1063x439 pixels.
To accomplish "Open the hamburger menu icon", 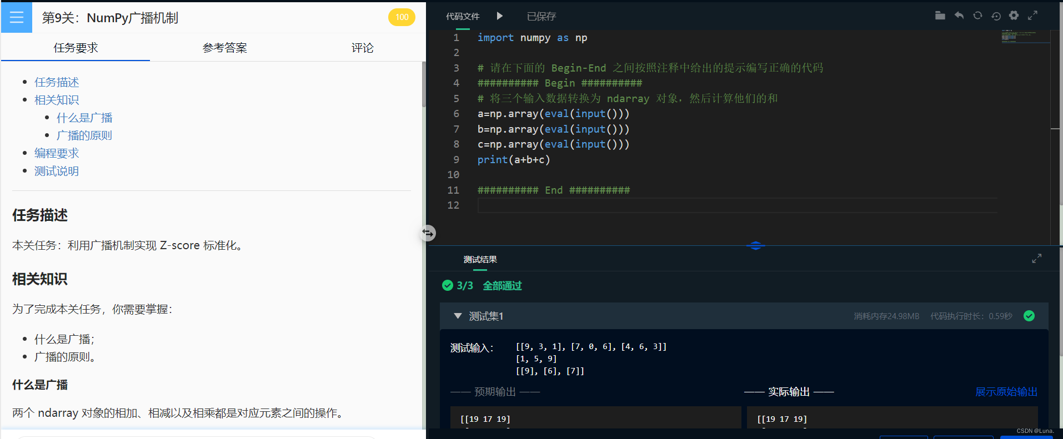I will (x=17, y=17).
